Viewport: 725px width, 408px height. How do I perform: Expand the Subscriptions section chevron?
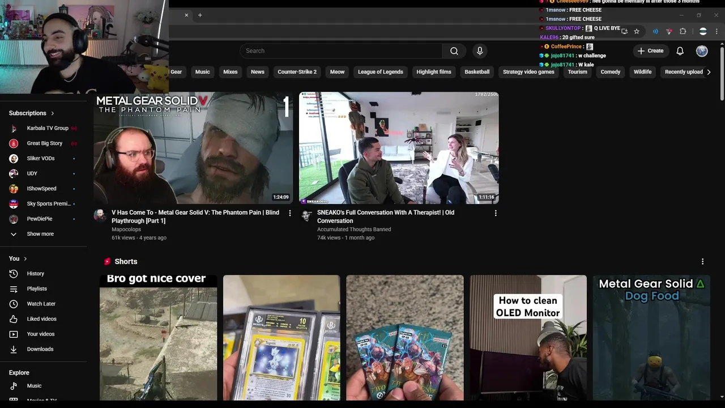click(x=53, y=113)
